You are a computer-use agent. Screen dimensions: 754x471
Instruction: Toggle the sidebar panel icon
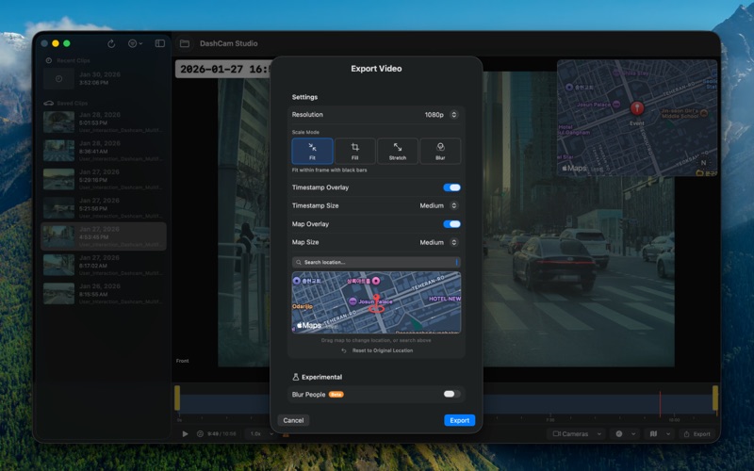pos(160,43)
